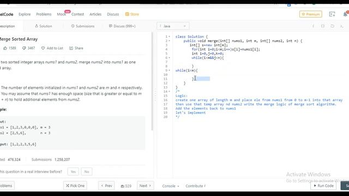Open the Problems menu item
Viewport: 349px width, 196px height.
click(44, 14)
